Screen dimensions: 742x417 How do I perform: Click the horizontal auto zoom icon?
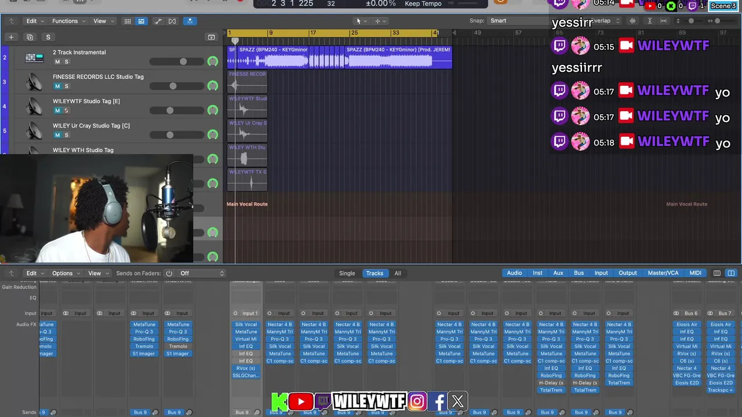[664, 21]
